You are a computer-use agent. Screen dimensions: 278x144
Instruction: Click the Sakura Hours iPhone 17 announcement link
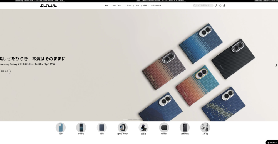[x=161, y=1]
